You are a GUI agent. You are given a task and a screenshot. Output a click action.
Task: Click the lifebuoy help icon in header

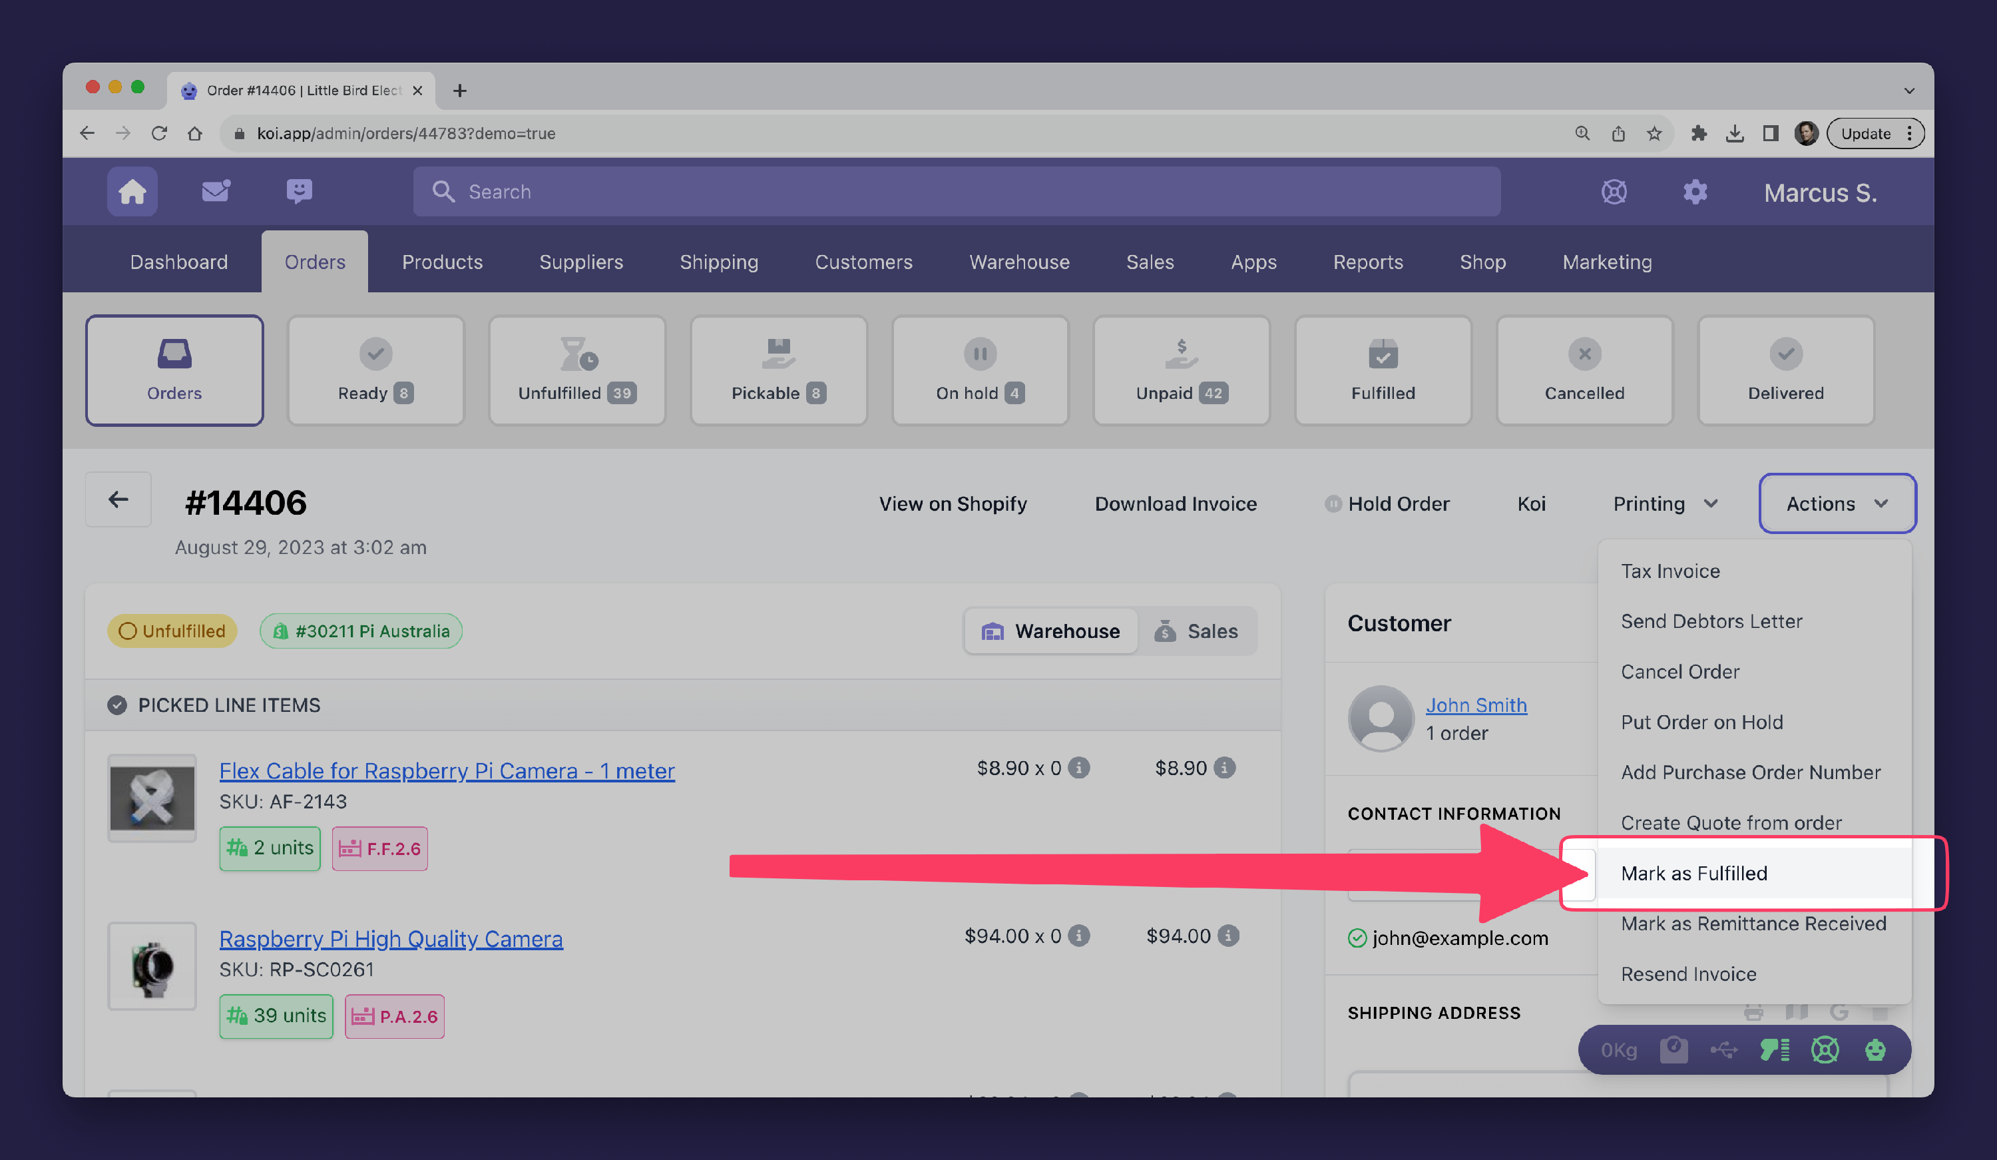click(1614, 192)
